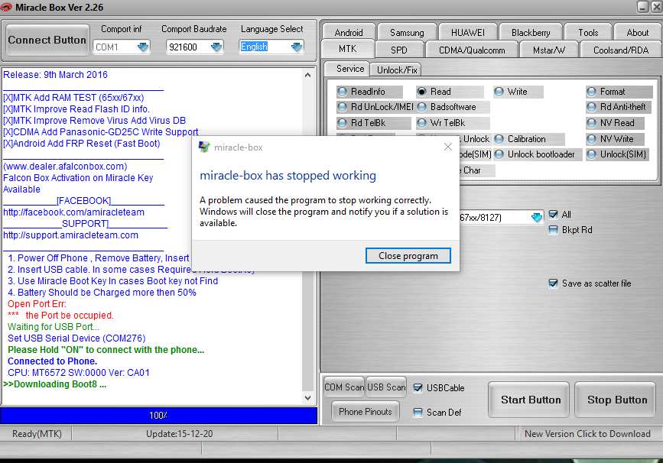Select the Rd Anti-theft radio option
663x463 pixels.
pyautogui.click(x=617, y=107)
